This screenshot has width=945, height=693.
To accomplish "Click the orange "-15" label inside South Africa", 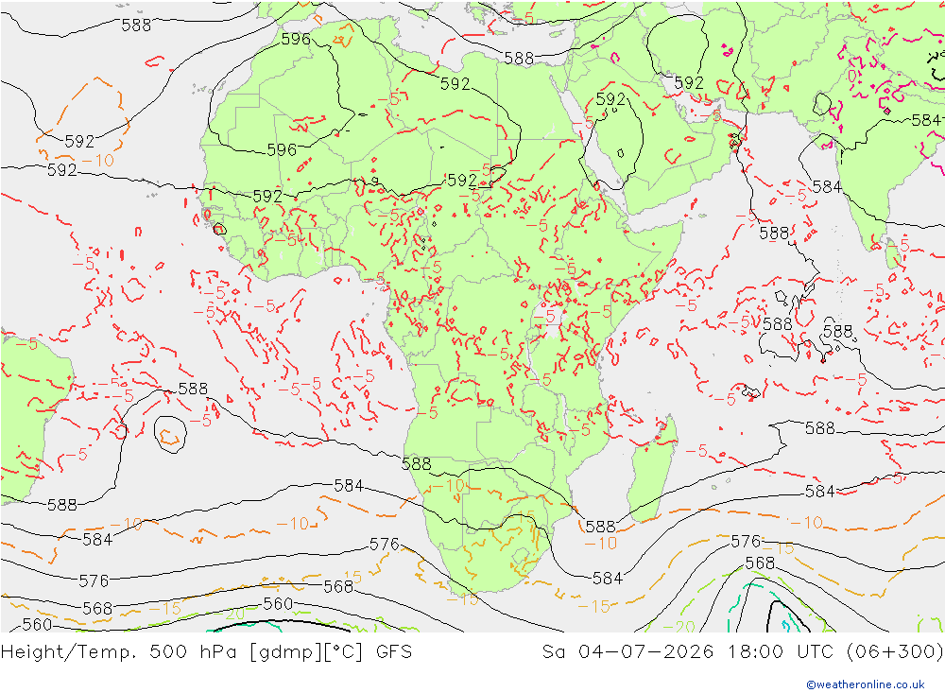I will pos(522,517).
